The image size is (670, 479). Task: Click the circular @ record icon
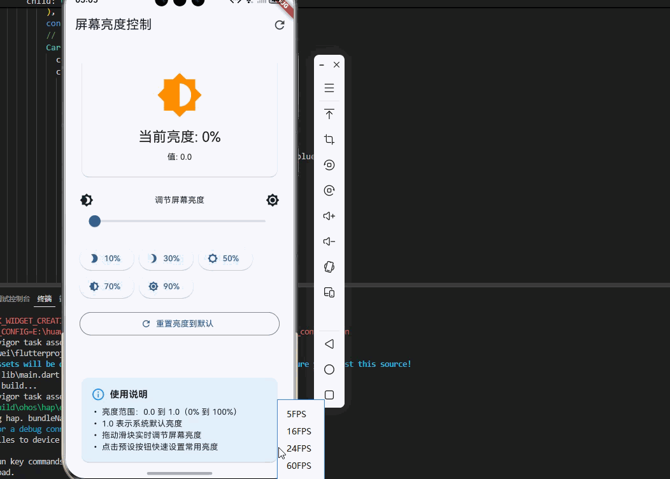click(x=329, y=190)
